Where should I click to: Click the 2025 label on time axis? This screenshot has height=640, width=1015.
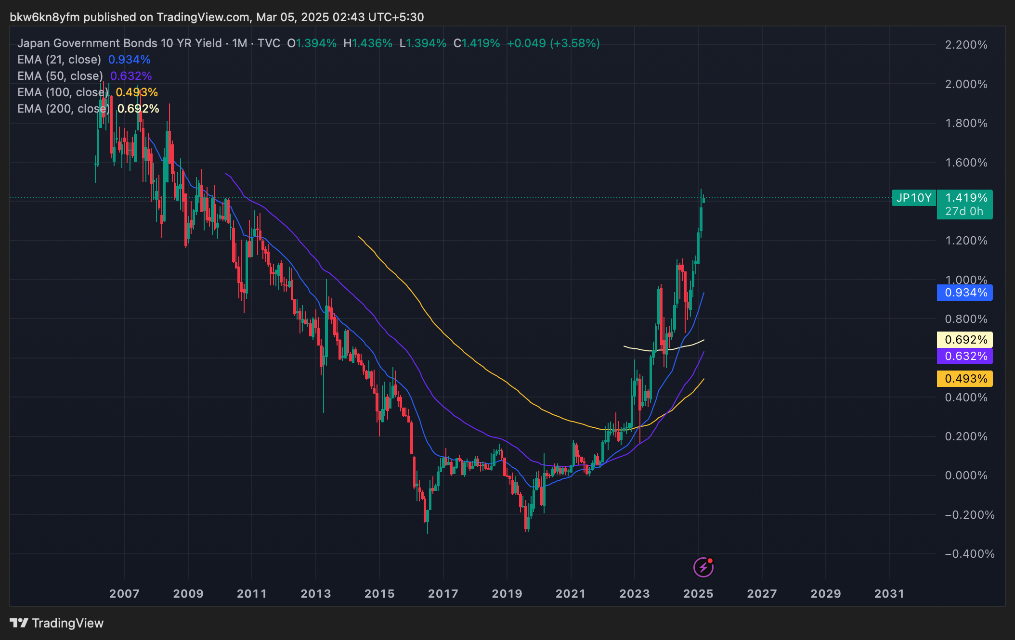698,594
